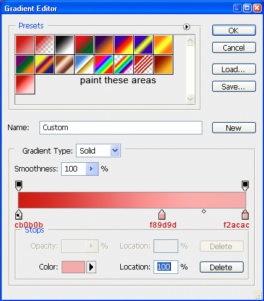Click the pink Color swatch in Stops
The height and width of the screenshot is (301, 264).
tap(73, 267)
